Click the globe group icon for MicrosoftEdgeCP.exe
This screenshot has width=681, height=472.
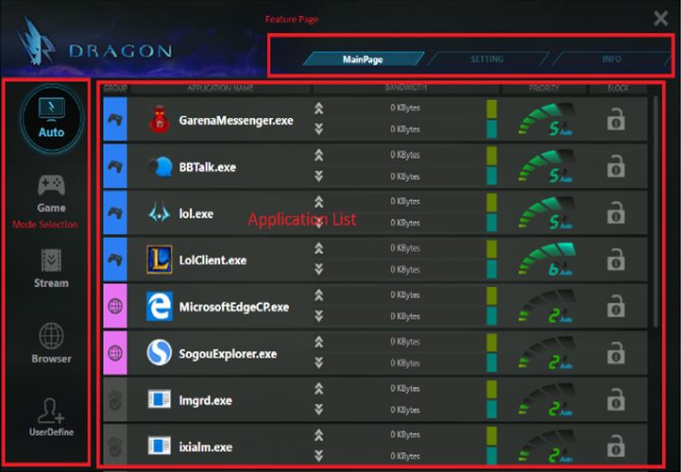coord(113,307)
